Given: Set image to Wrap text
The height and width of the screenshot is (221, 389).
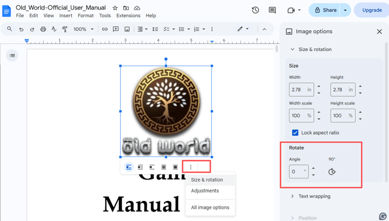Looking at the screenshot, I should [141, 167].
